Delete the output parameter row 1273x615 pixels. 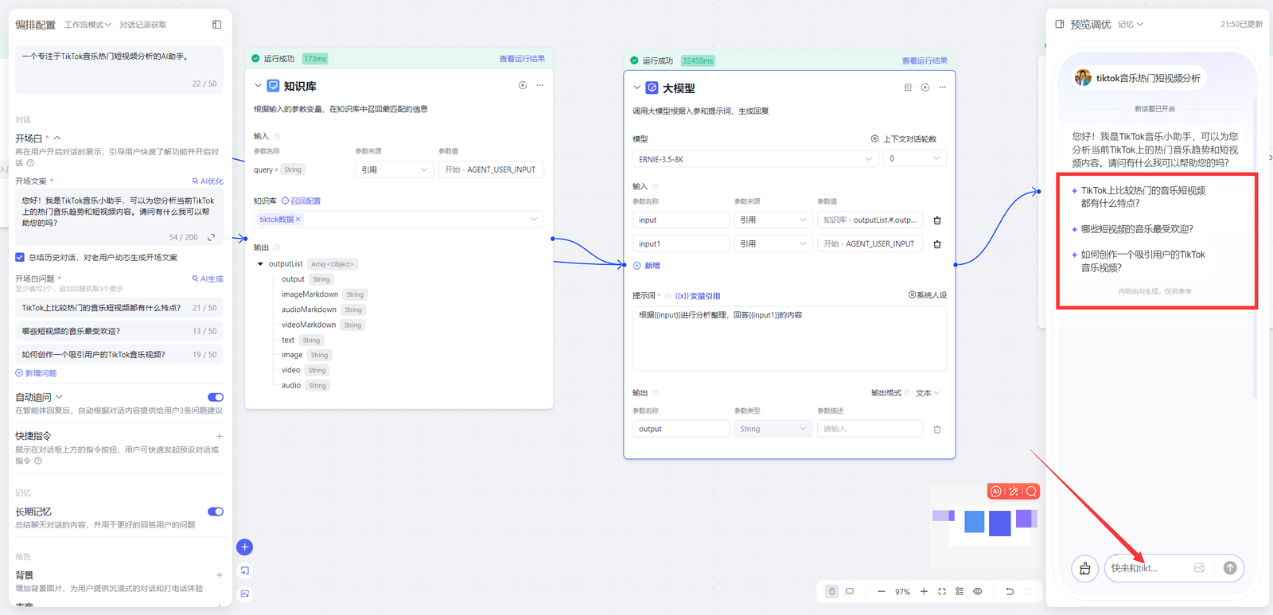(x=937, y=430)
